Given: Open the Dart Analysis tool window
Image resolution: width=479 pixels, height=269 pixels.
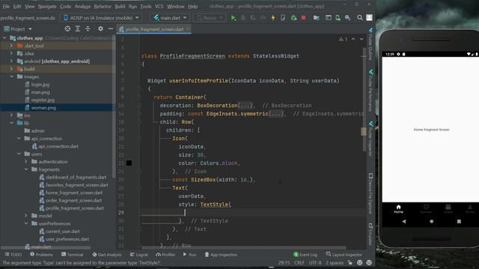Looking at the screenshot, I should [x=106, y=255].
